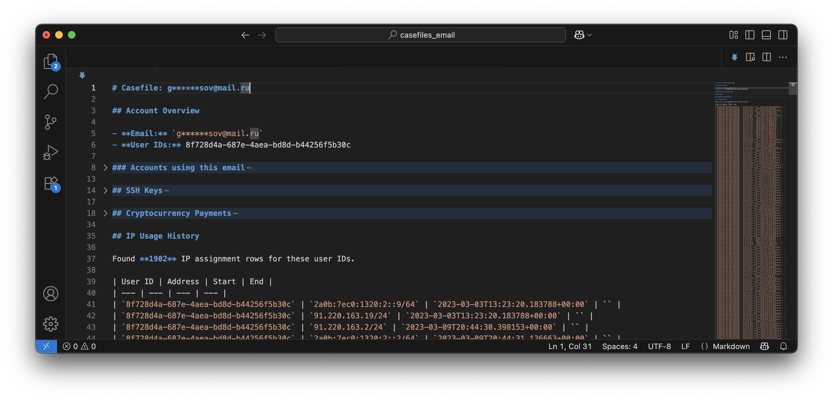Open Run and Debug view

point(50,152)
